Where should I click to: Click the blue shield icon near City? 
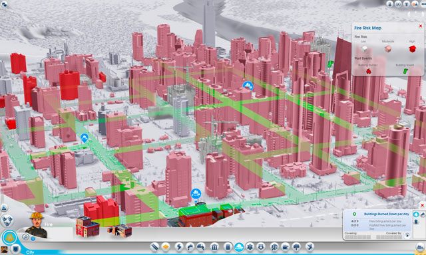click(x=16, y=248)
